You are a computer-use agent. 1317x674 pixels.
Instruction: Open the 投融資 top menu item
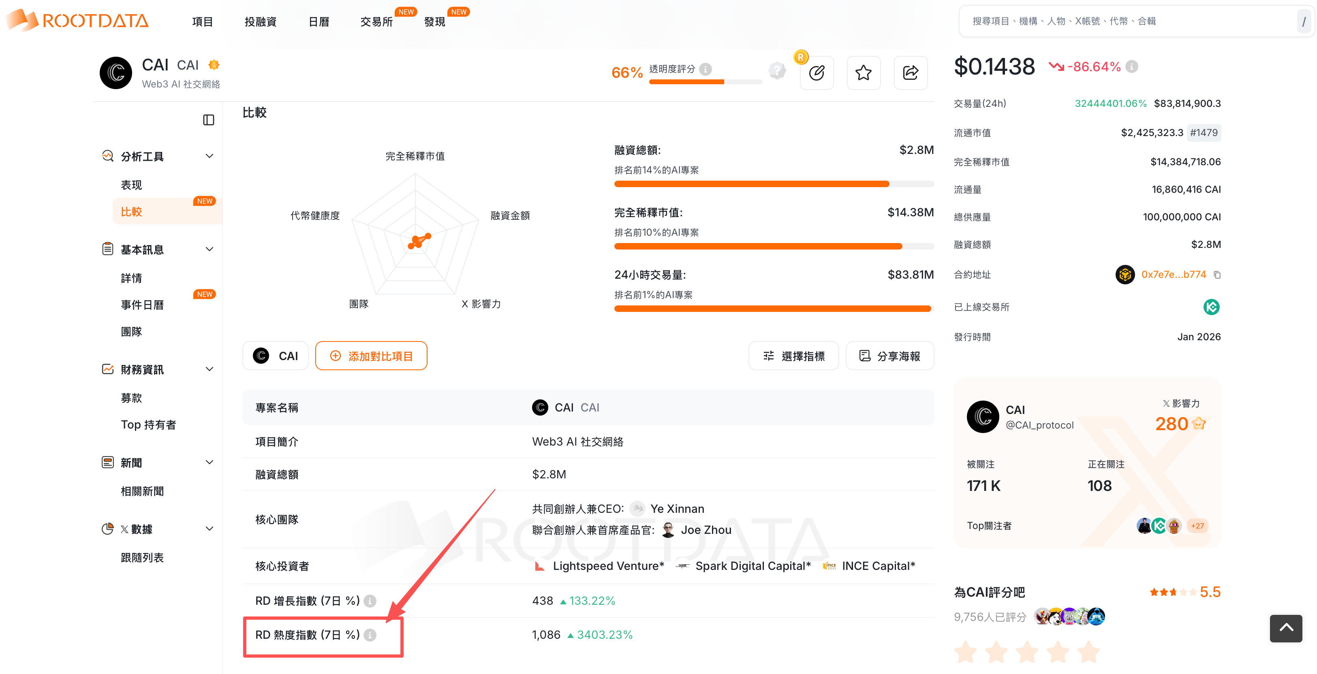point(260,21)
